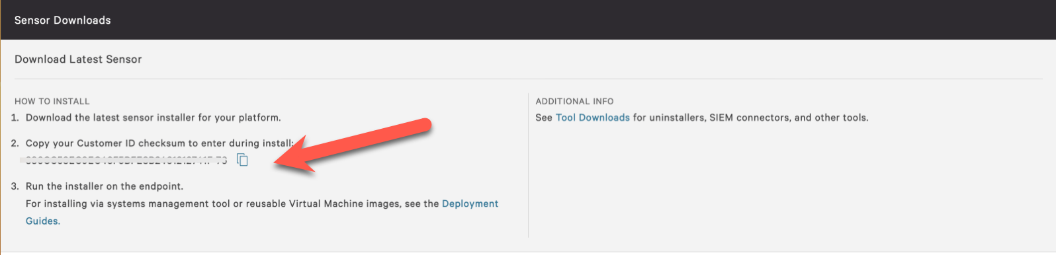Open the Deployment Guides link

[x=470, y=203]
